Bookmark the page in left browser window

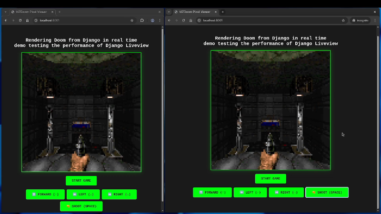pos(132,20)
